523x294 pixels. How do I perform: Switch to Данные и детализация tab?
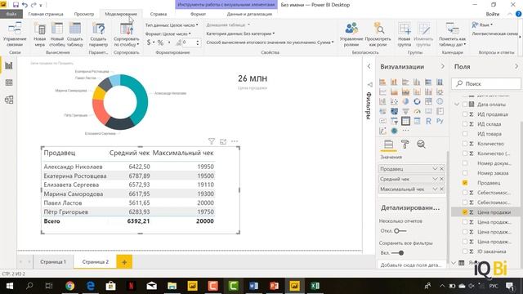(249, 14)
